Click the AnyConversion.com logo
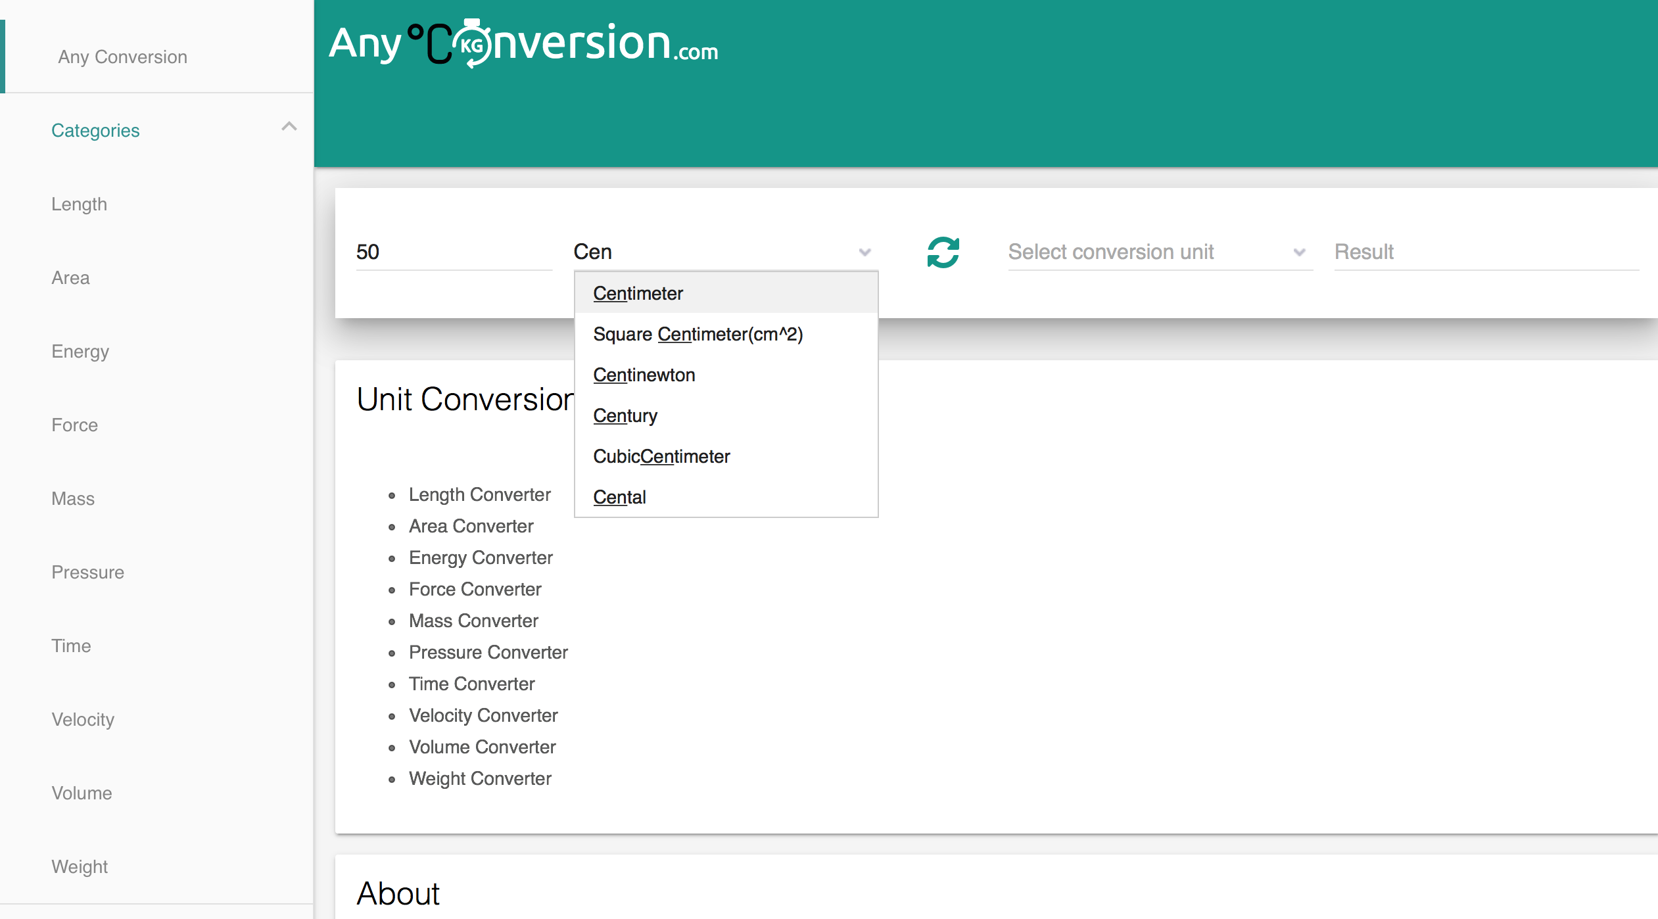The width and height of the screenshot is (1658, 919). 523,43
